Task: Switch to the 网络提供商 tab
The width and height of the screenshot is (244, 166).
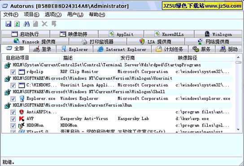Action: [x=213, y=42]
